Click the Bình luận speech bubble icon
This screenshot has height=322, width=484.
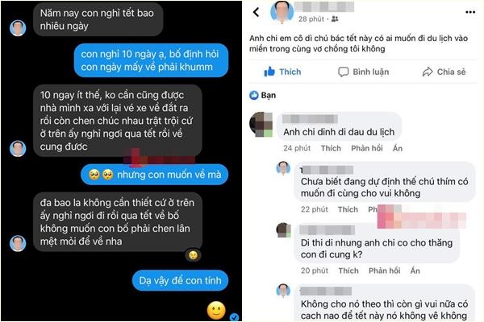tap(344, 72)
